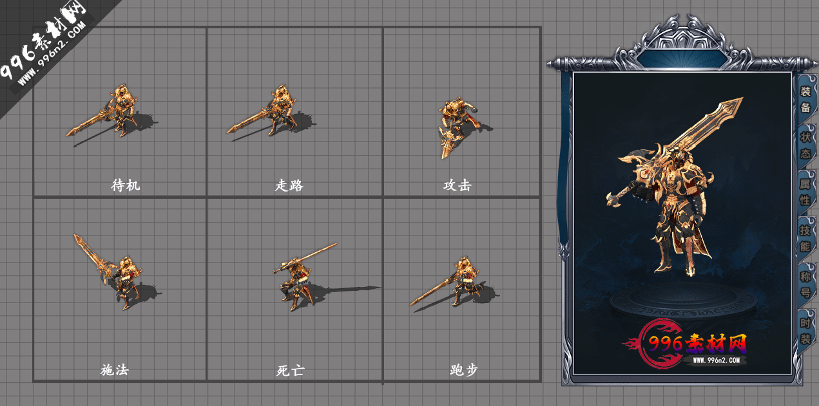The width and height of the screenshot is (819, 406).
Task: Click the 走路 label
Action: (x=289, y=185)
